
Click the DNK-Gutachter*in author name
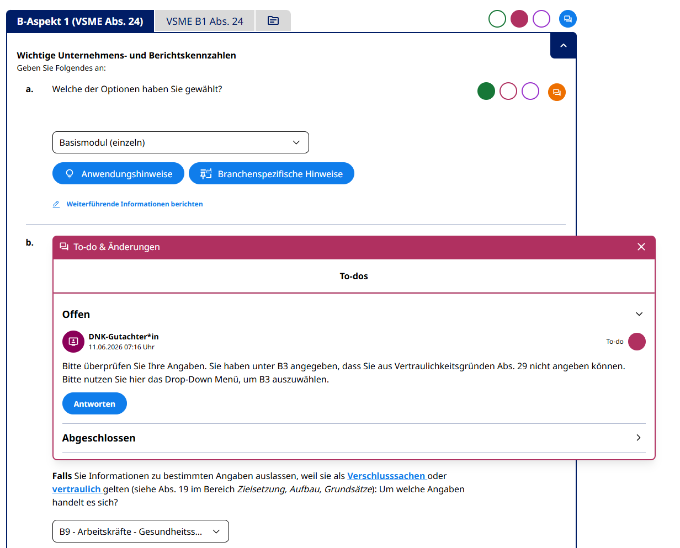coord(124,337)
